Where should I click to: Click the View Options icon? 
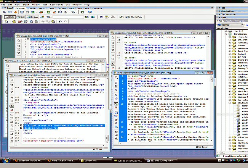[x=107, y=17]
